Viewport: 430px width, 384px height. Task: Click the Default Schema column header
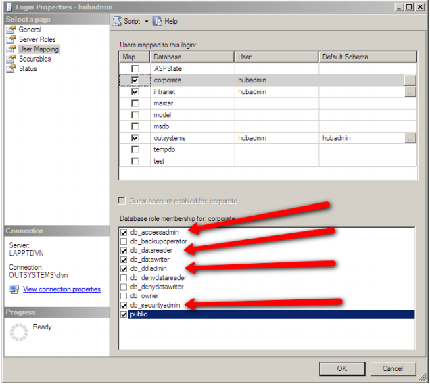click(365, 57)
